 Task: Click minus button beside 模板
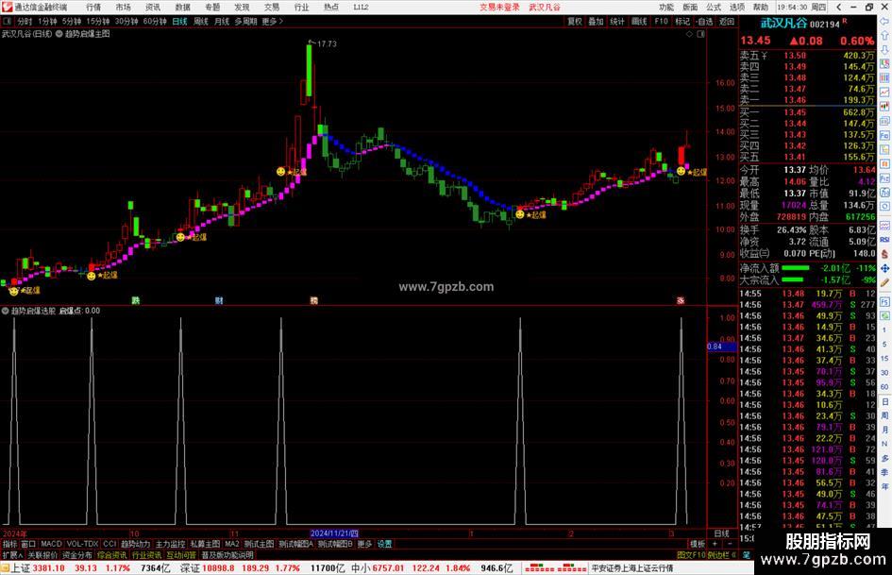[x=730, y=544]
